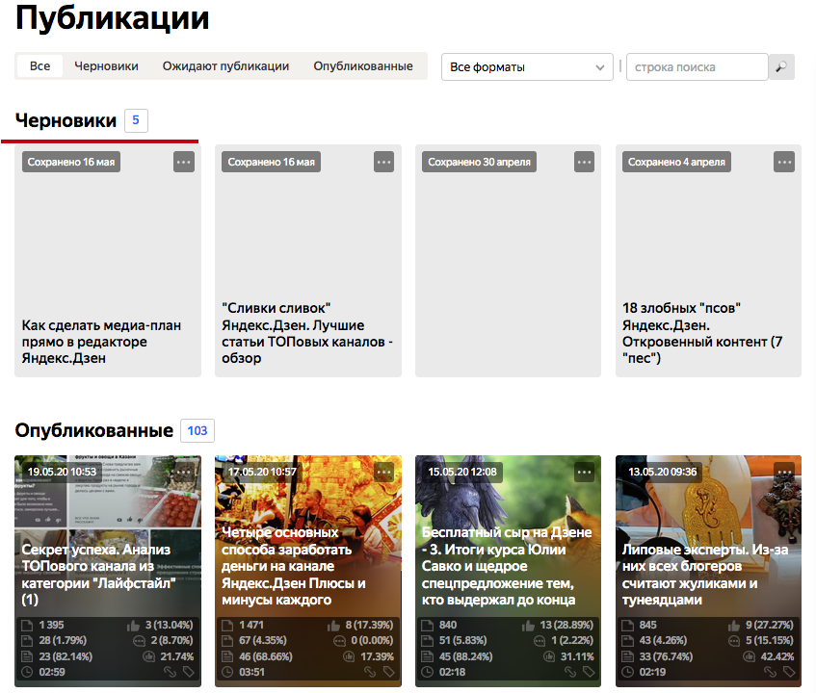Viewport: 816px width, 693px height.
Task: Click link icon on "Бесплатный сыр" card
Action: pos(570,672)
